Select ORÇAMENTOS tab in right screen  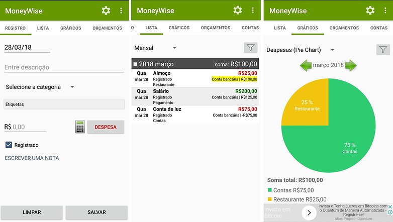[x=344, y=28]
